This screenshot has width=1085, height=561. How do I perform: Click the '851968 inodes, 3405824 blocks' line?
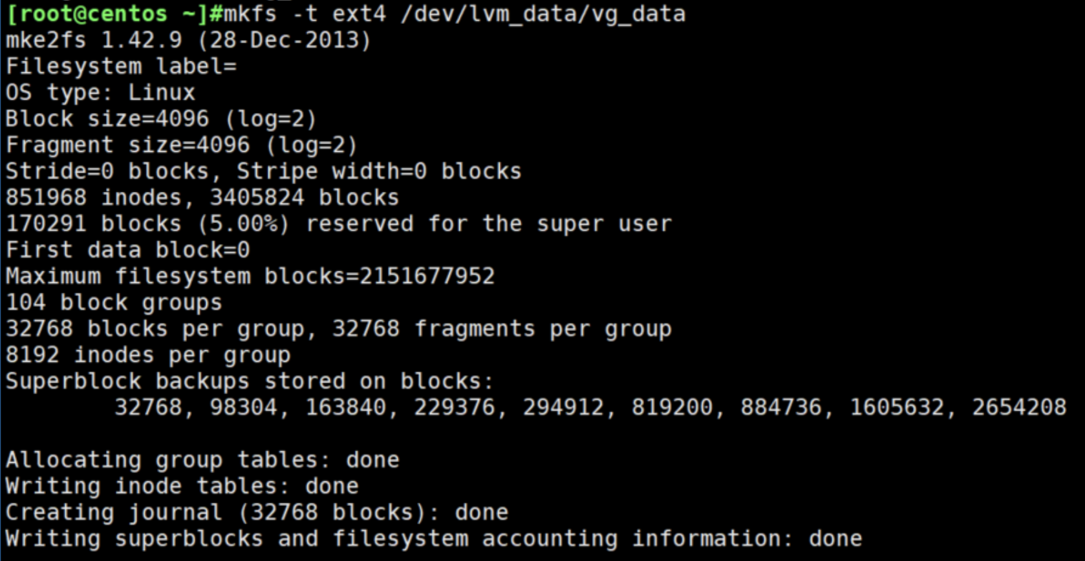(x=202, y=197)
